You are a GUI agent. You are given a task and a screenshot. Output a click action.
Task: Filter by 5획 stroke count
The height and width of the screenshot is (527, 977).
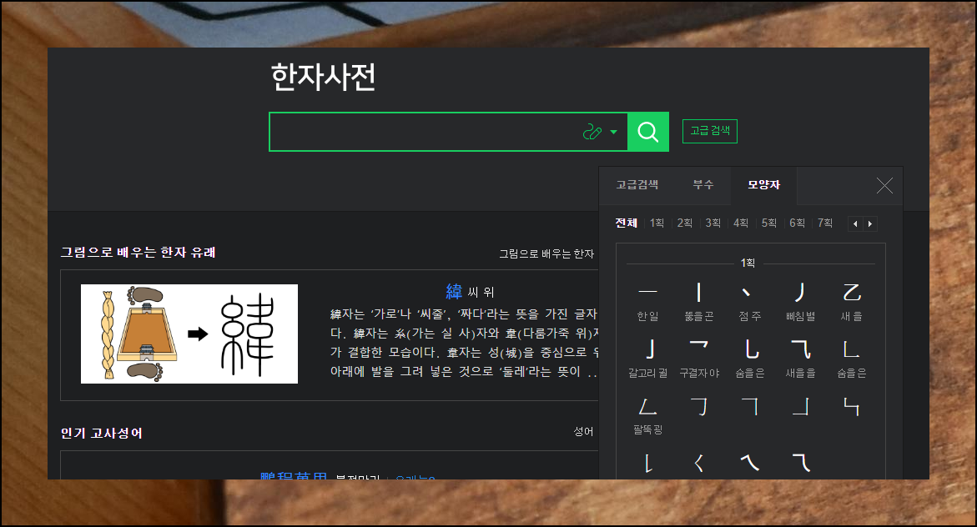(x=769, y=223)
